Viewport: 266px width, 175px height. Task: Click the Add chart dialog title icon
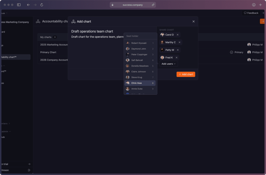click(73, 21)
